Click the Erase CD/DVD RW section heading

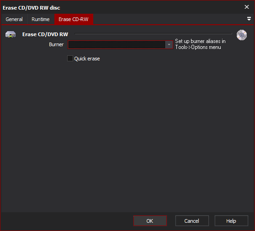coord(45,34)
